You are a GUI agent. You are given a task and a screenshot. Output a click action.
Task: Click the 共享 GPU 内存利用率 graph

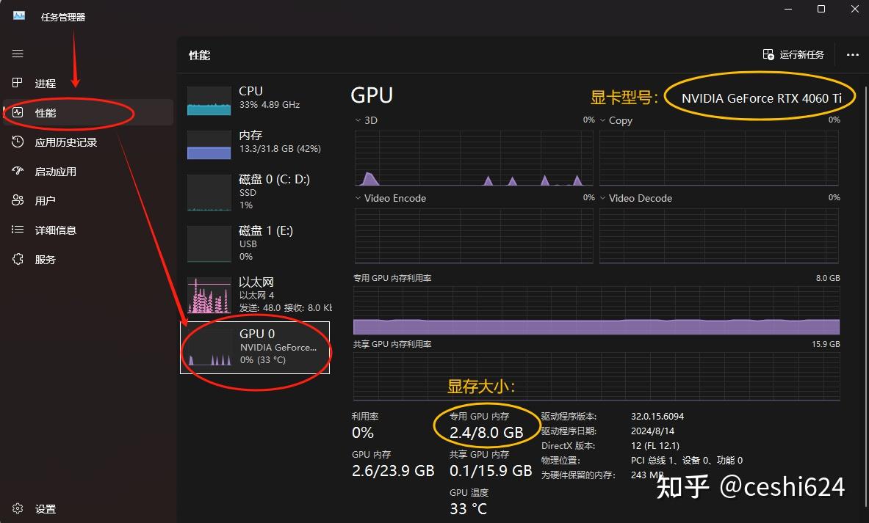point(596,376)
